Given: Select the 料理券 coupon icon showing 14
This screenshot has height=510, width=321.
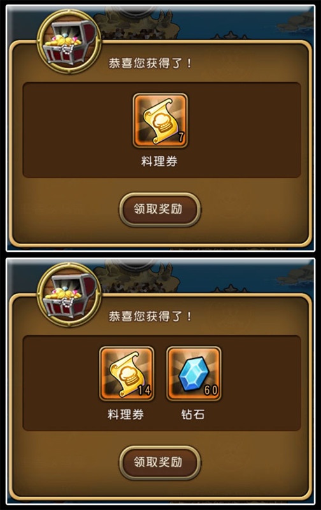Looking at the screenshot, I should point(127,374).
